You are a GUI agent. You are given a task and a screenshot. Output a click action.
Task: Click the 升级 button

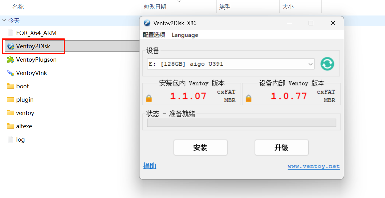(282, 147)
